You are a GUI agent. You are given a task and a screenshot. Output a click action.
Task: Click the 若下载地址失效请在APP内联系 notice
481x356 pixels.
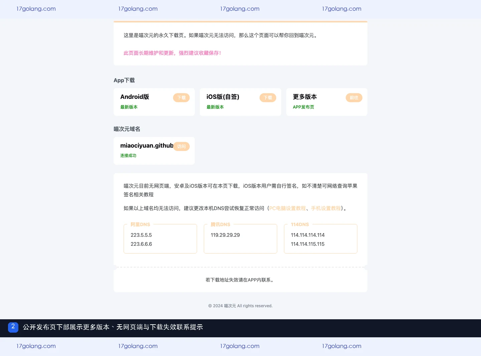click(240, 280)
